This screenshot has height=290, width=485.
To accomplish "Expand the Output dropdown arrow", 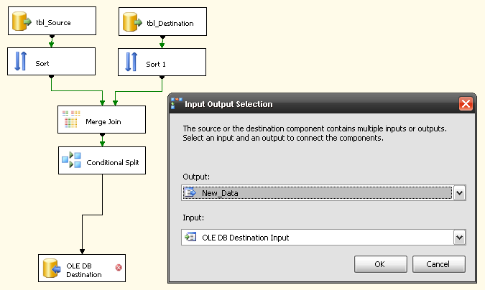I will tap(460, 192).
